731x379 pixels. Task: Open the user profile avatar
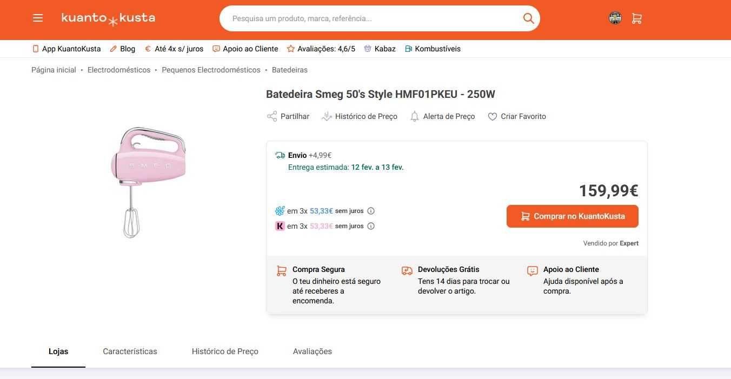pyautogui.click(x=615, y=18)
